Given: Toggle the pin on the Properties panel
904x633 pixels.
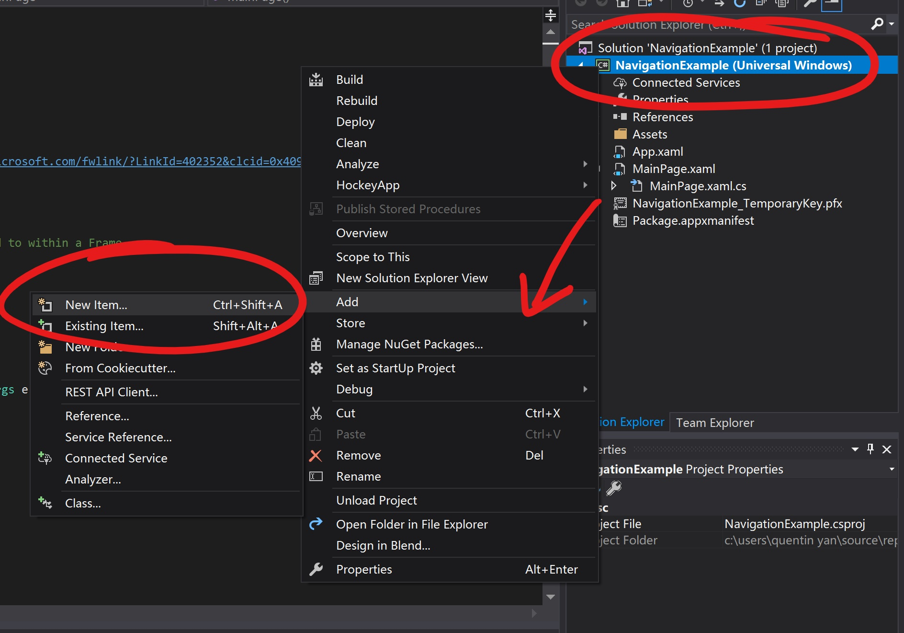Looking at the screenshot, I should click(870, 449).
